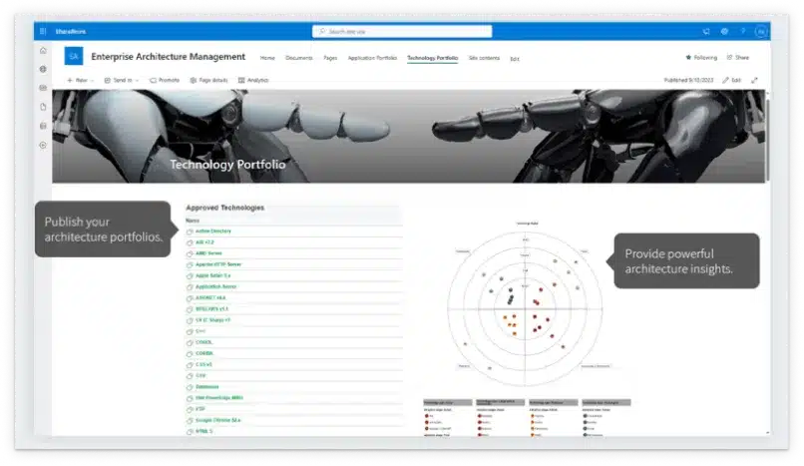
Task: Open Analytics from command bar
Action: [x=253, y=80]
